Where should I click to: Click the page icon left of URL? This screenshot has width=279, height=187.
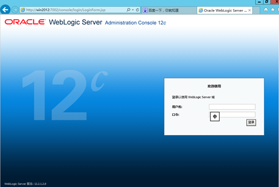point(23,10)
